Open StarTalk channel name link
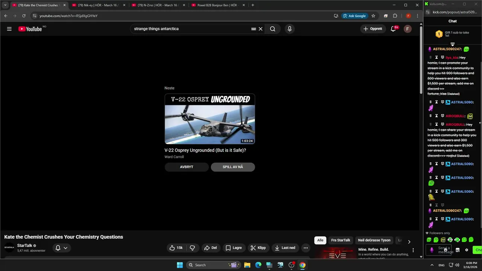482x271 pixels. 25,245
